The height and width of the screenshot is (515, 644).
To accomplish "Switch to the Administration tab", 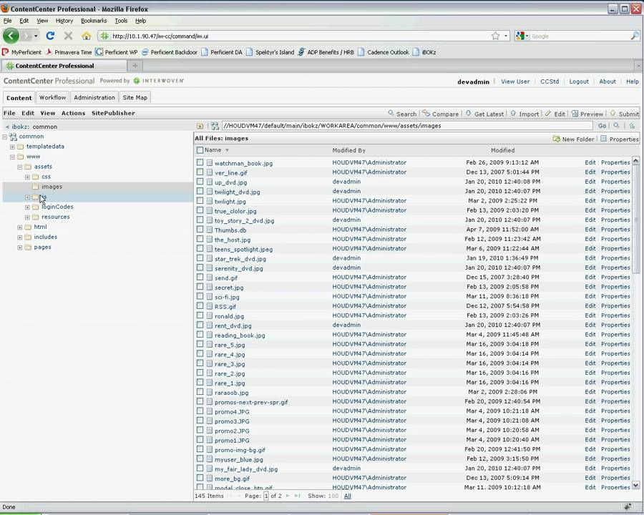I will tap(94, 97).
